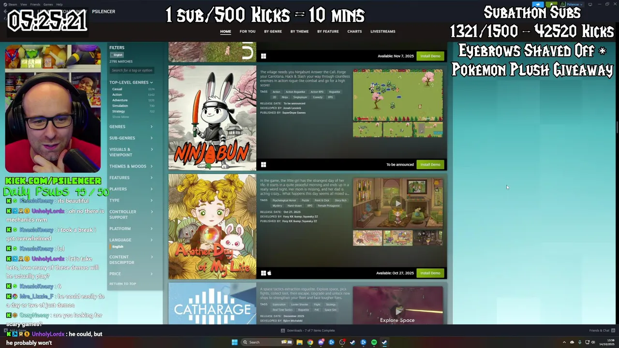Install Another Day of My Life demo
The image size is (619, 348).
(x=430, y=273)
